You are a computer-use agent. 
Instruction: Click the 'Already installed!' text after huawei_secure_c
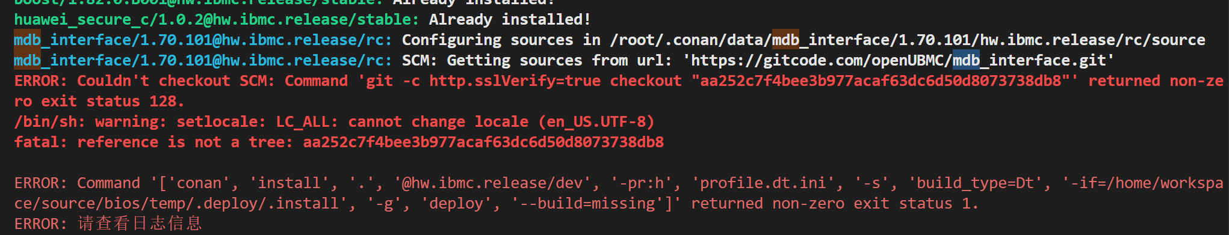[x=510, y=20]
